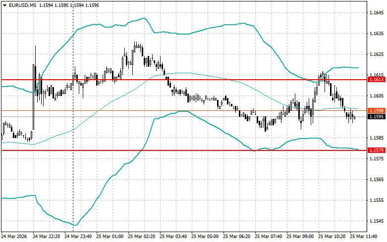
Task: Select the 25 Mar 06:20 time label
Action: [x=236, y=237]
